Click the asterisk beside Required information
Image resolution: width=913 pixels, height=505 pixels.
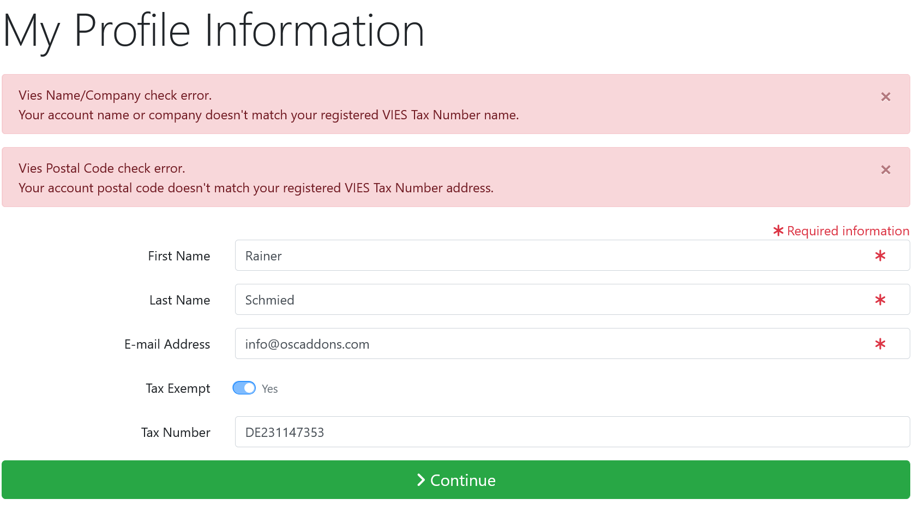click(778, 231)
